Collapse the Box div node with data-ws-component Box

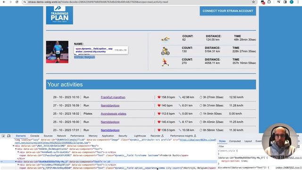click(x=14, y=146)
